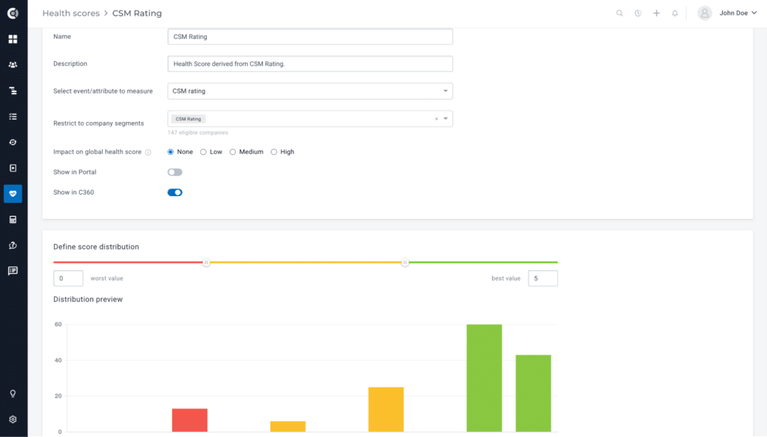Open the CSM Rating breadcrumb tab
The image size is (767, 437).
coord(136,13)
